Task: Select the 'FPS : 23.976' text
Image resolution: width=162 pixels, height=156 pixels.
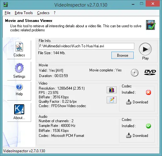Action: pyautogui.click(x=48, y=93)
